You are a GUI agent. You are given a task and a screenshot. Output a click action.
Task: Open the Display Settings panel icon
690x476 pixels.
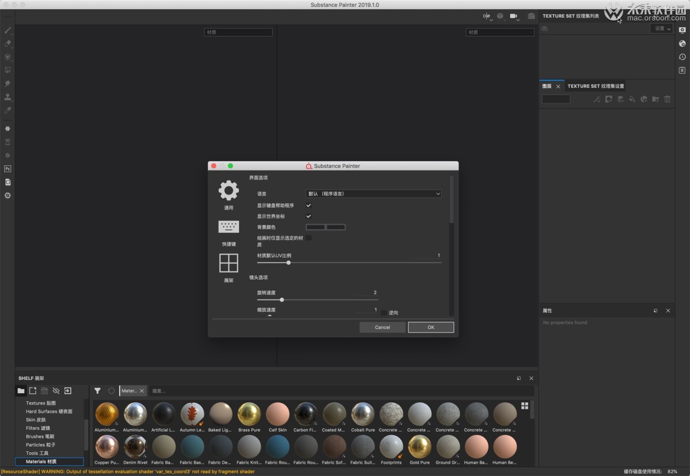(682, 30)
